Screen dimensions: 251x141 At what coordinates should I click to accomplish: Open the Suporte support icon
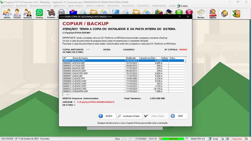[x=213, y=13]
